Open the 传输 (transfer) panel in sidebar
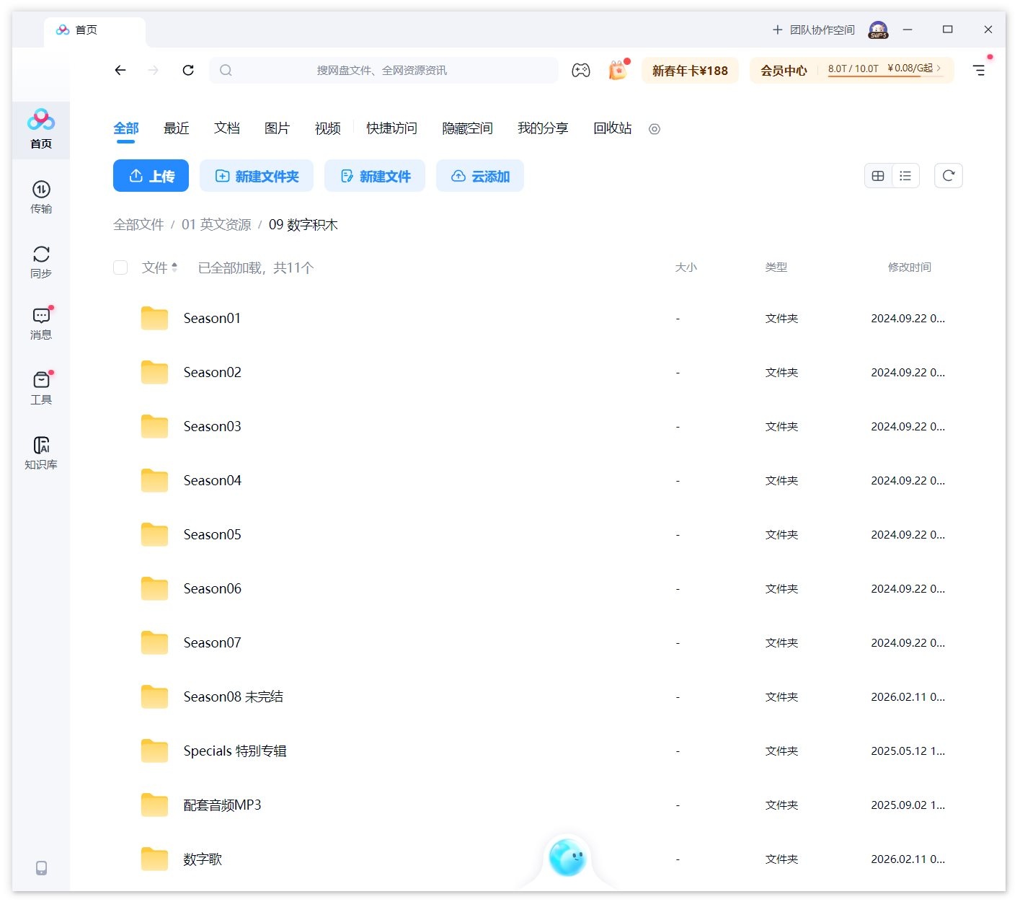 click(x=40, y=196)
